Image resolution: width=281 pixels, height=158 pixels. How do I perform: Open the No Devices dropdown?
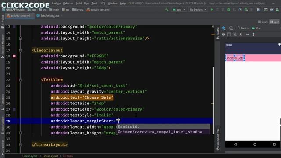pyautogui.click(x=198, y=10)
